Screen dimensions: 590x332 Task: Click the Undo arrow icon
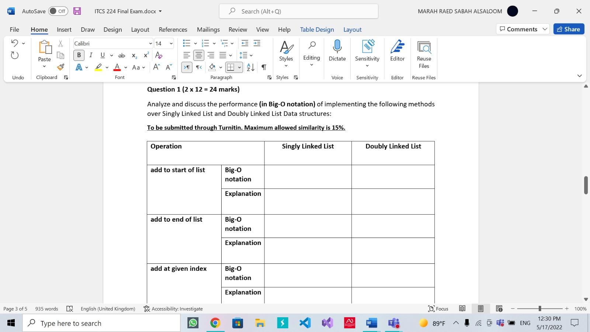click(x=14, y=43)
